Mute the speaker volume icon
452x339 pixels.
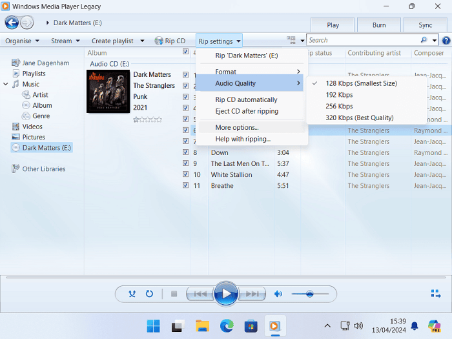[278, 294]
